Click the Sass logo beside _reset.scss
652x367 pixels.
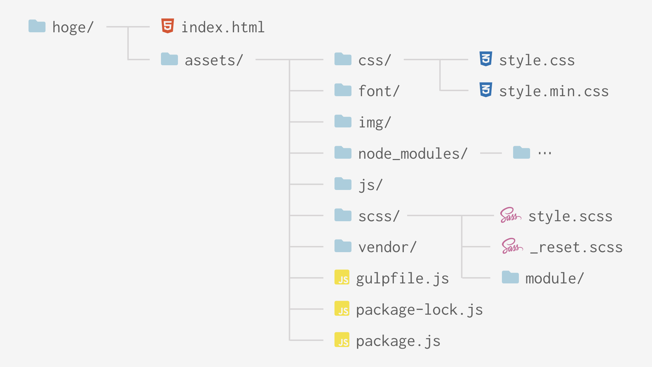[512, 246]
